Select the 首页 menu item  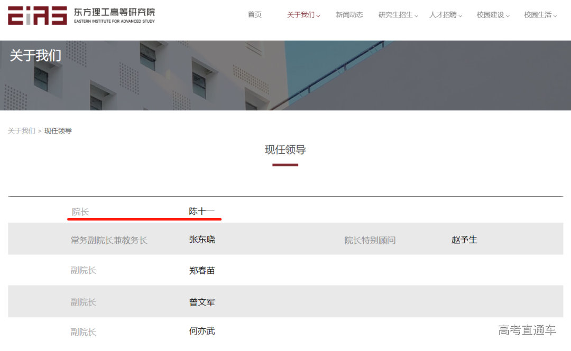[254, 15]
